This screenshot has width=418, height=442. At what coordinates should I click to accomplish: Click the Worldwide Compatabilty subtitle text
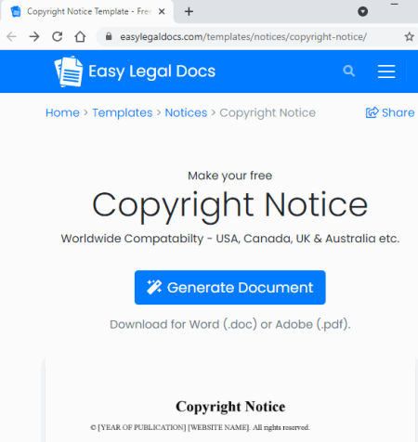click(x=230, y=239)
